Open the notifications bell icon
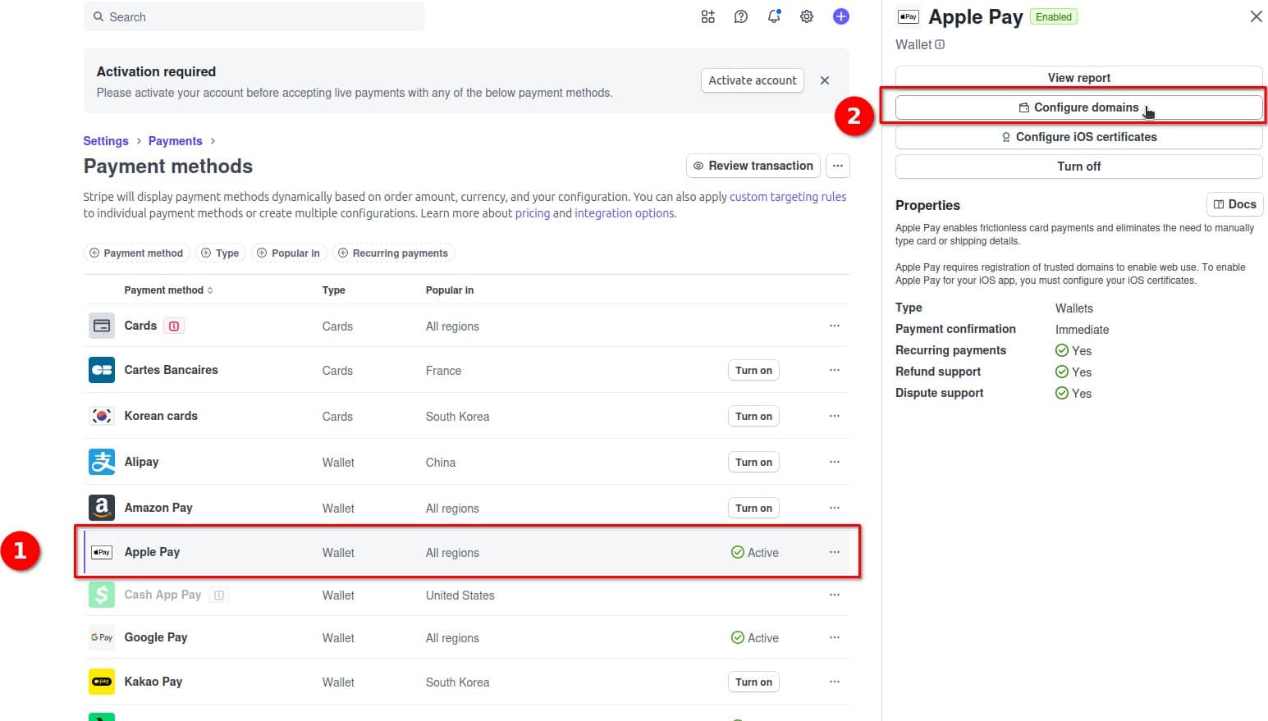 click(x=774, y=16)
